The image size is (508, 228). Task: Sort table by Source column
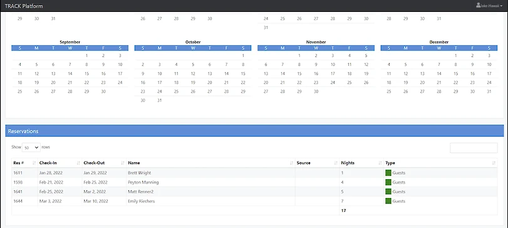tap(317, 163)
